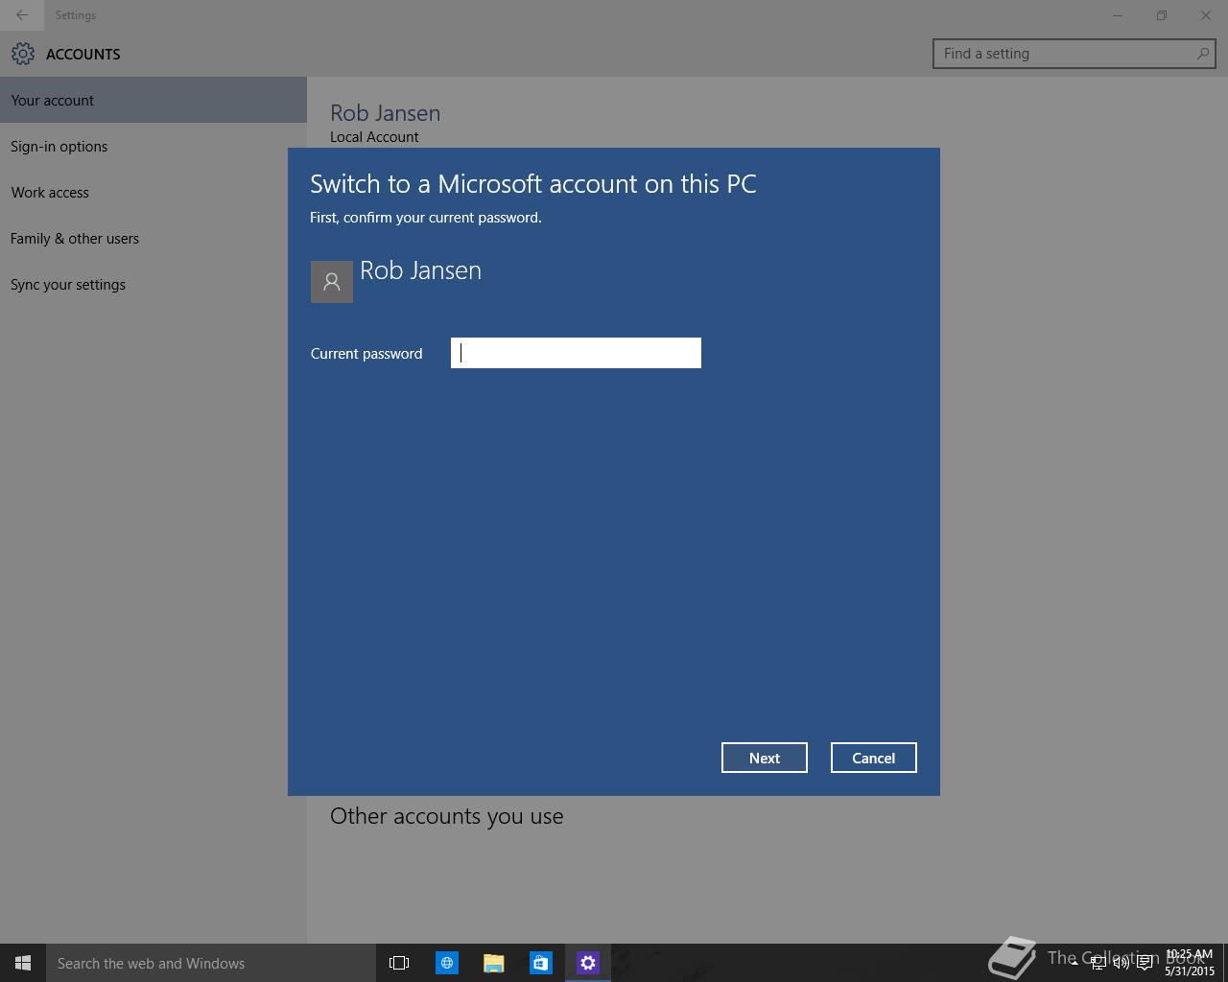Close the Settings window
The height and width of the screenshot is (982, 1228).
(1206, 15)
